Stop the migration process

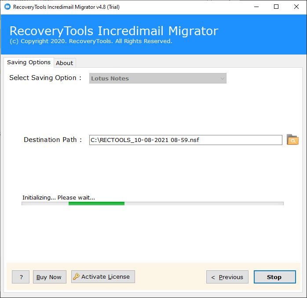[x=275, y=277]
